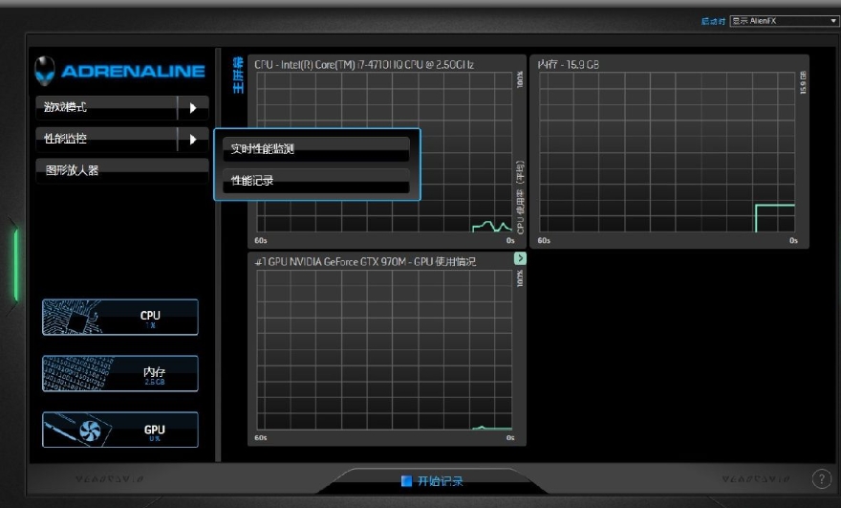The image size is (841, 508).
Task: Click the CPU usage history graph
Action: (x=384, y=152)
